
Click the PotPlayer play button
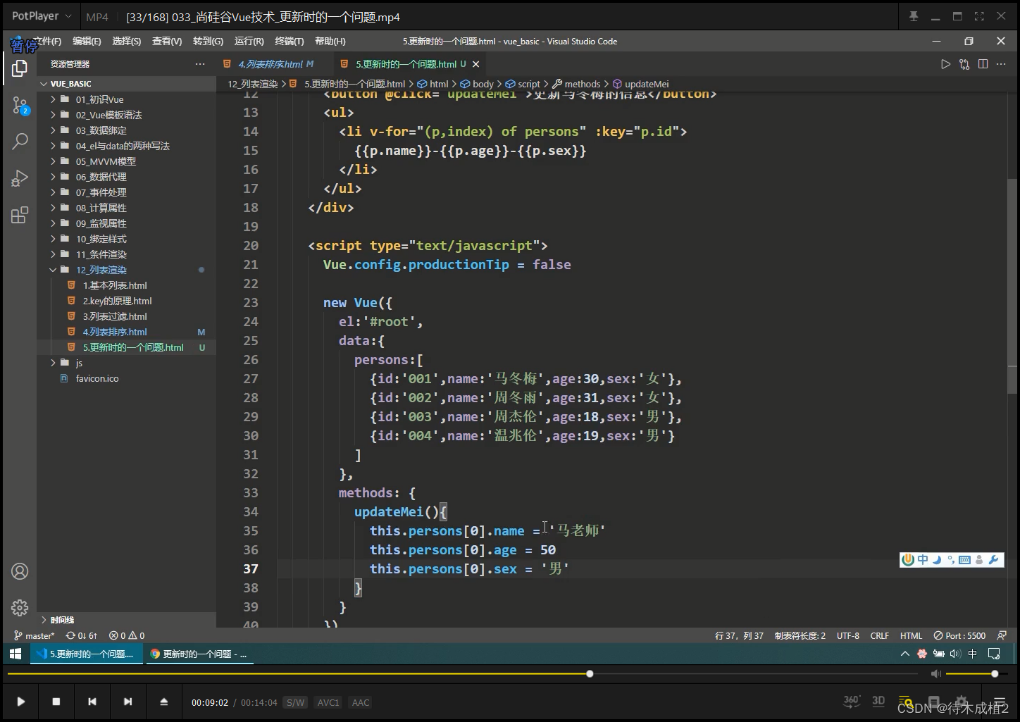pos(20,702)
